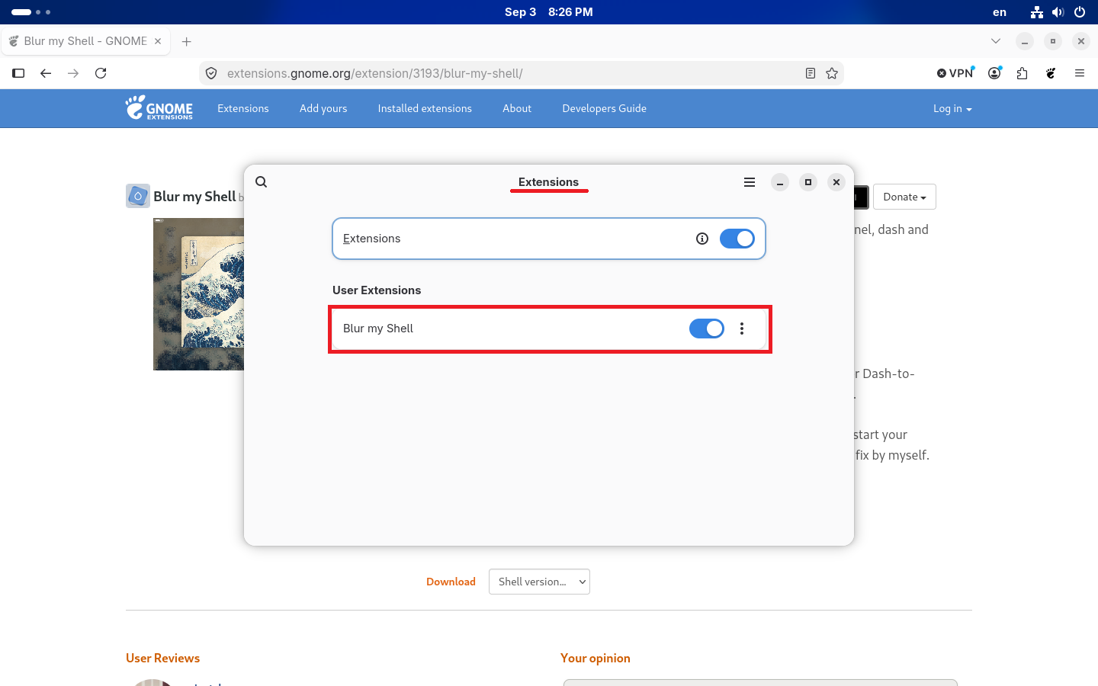Click the User Reviews heading

click(x=163, y=659)
